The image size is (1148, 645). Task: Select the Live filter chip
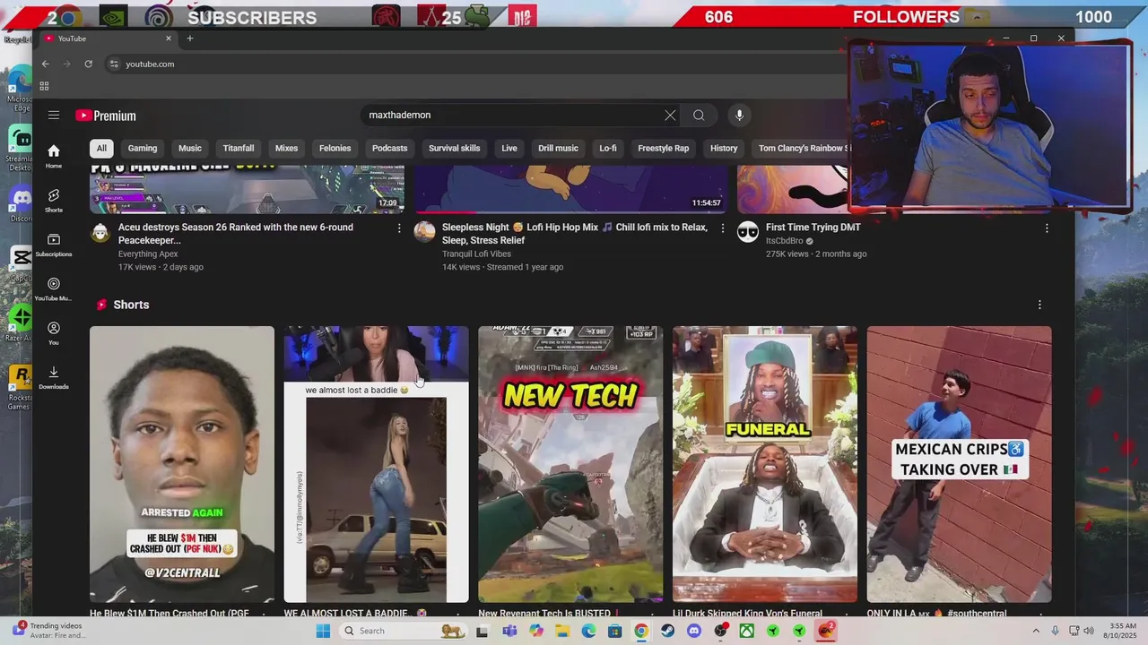pyautogui.click(x=509, y=148)
